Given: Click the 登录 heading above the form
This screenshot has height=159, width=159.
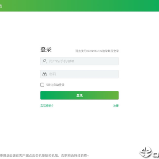Looking at the screenshot, I should 46,49.
